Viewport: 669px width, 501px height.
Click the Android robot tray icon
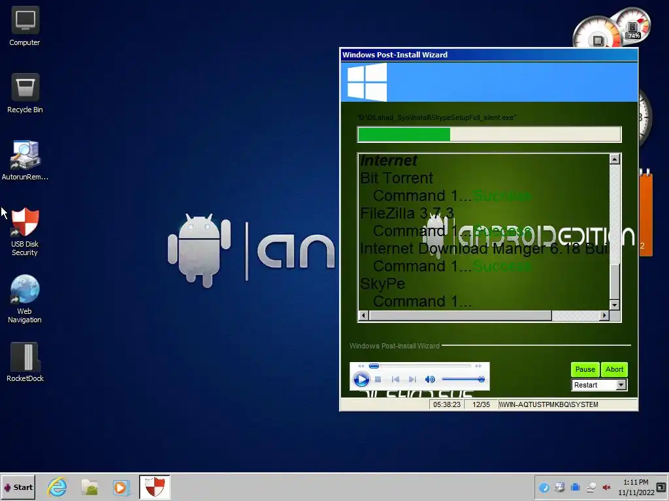click(x=575, y=487)
